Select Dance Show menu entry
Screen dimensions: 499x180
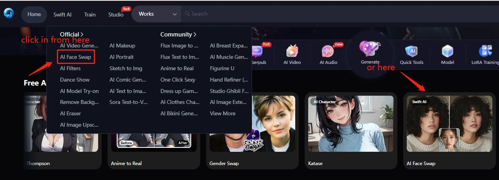click(x=75, y=80)
